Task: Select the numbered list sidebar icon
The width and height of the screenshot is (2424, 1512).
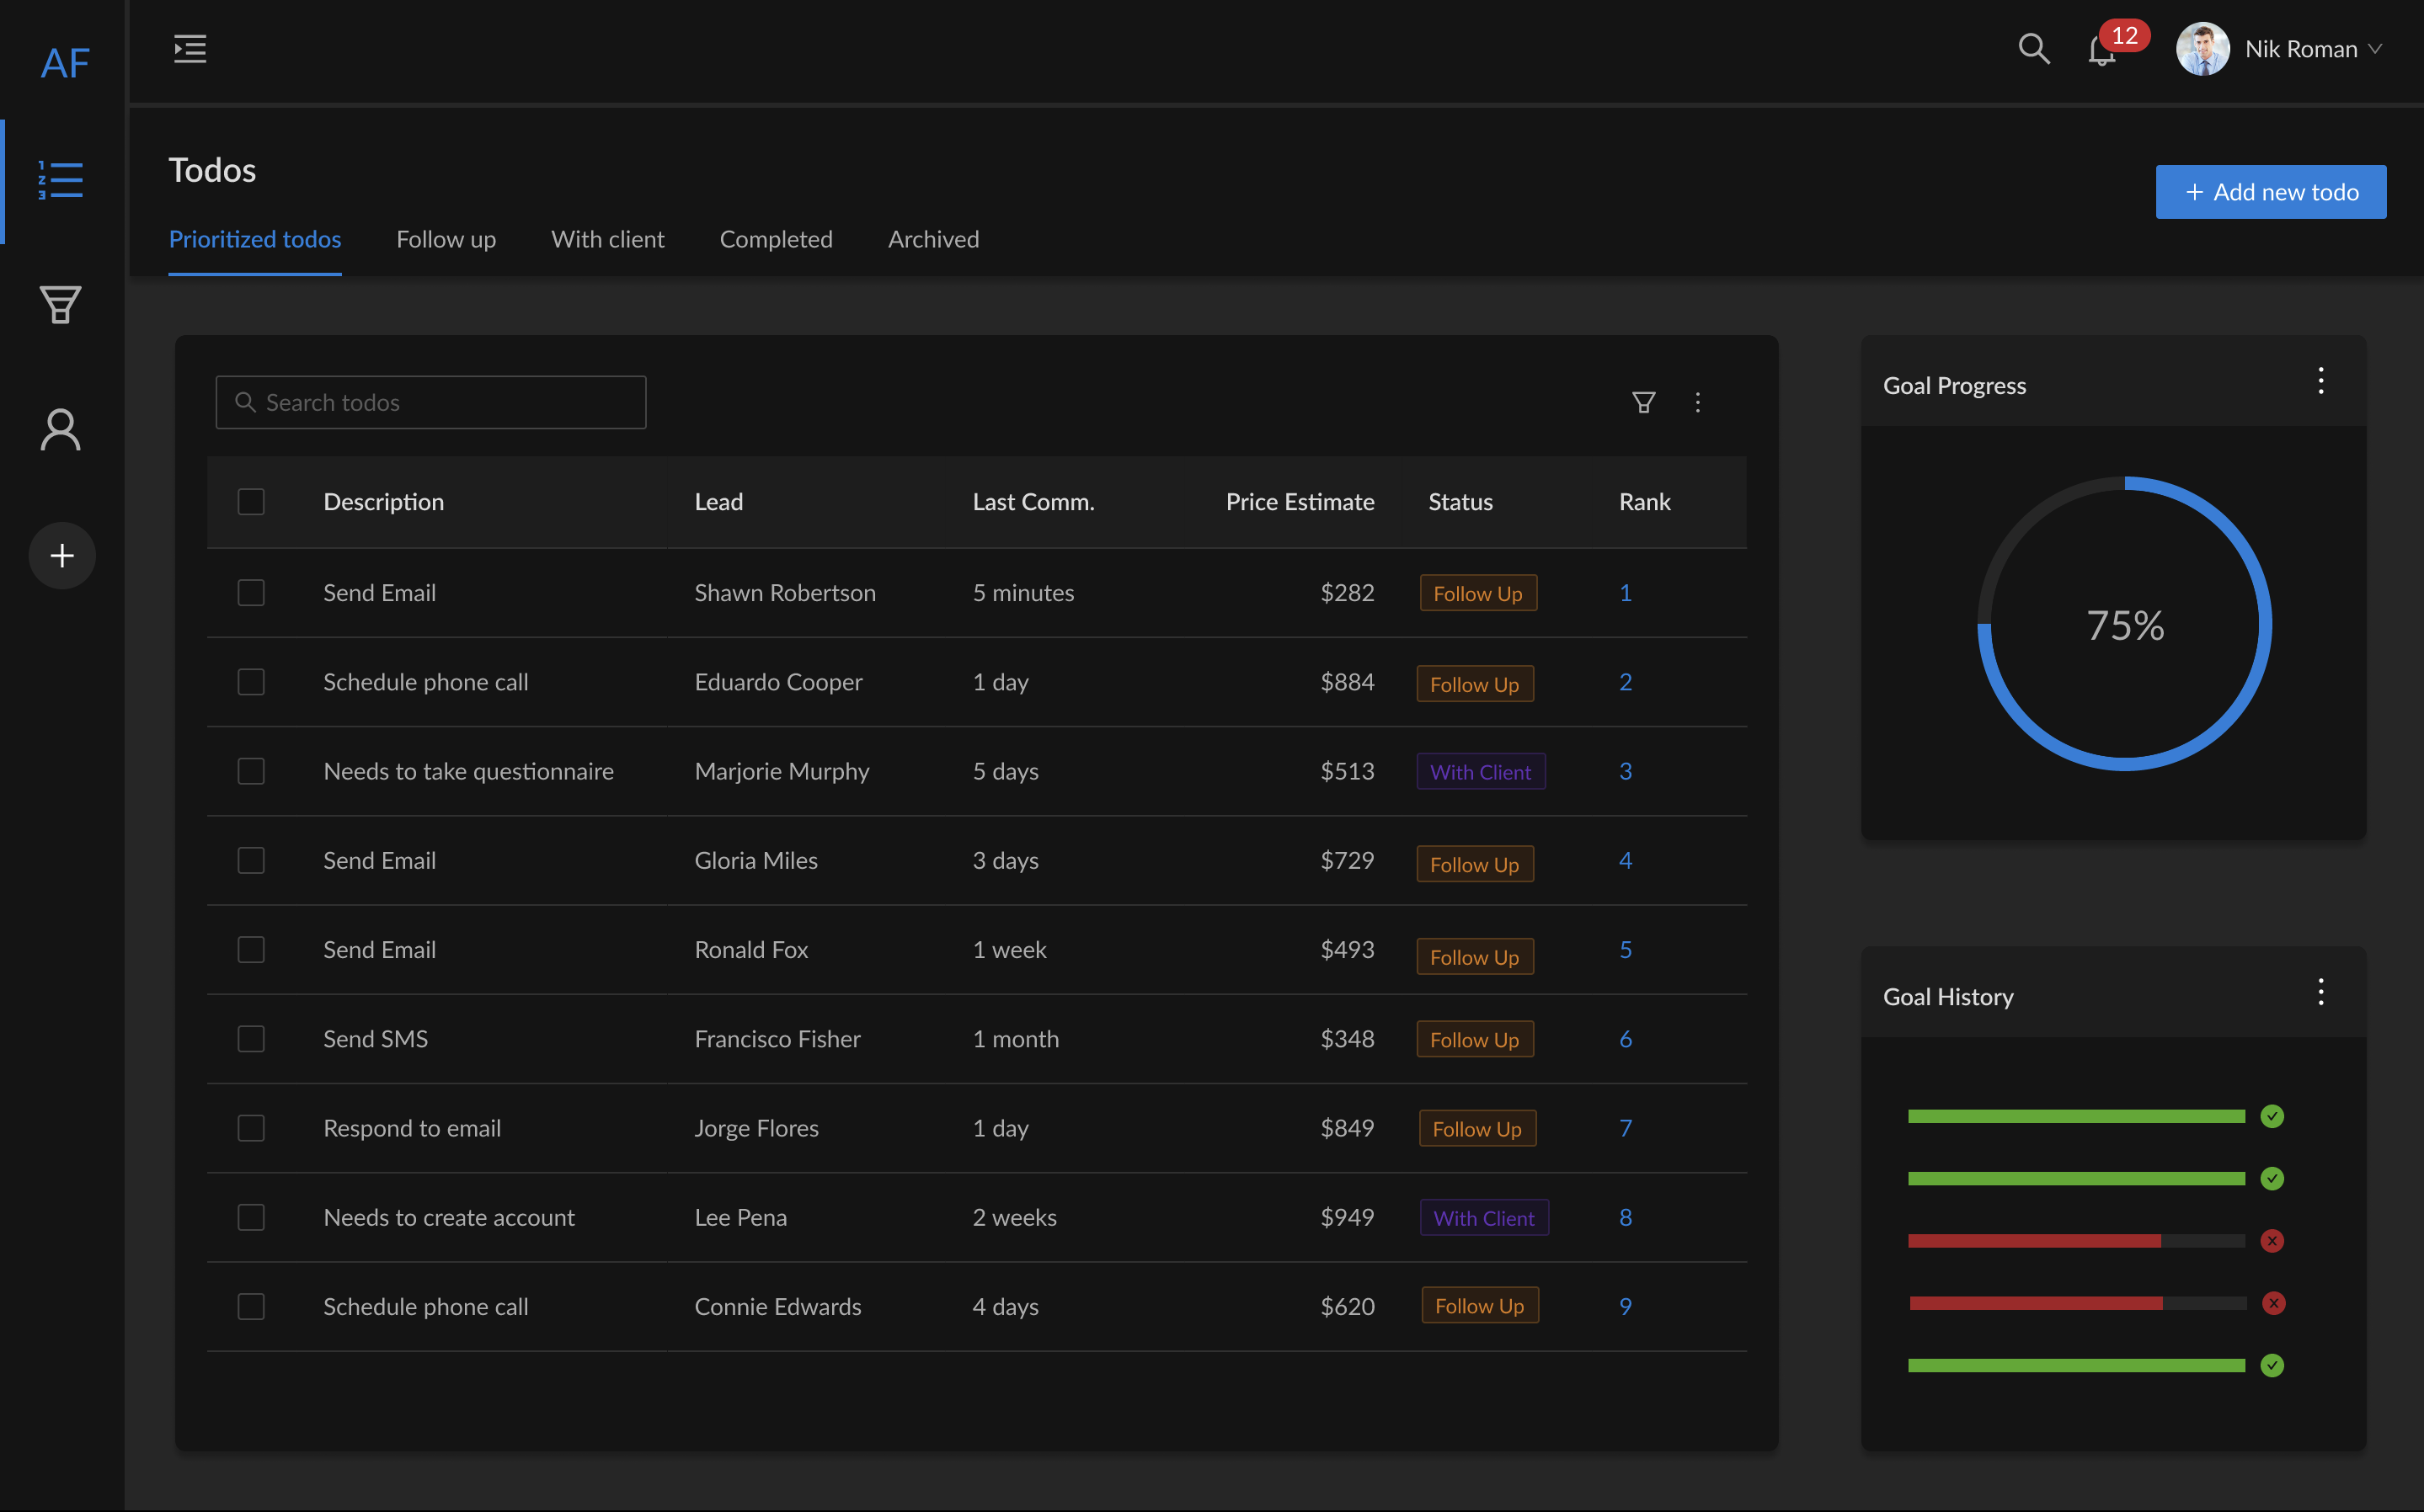Action: (60, 181)
